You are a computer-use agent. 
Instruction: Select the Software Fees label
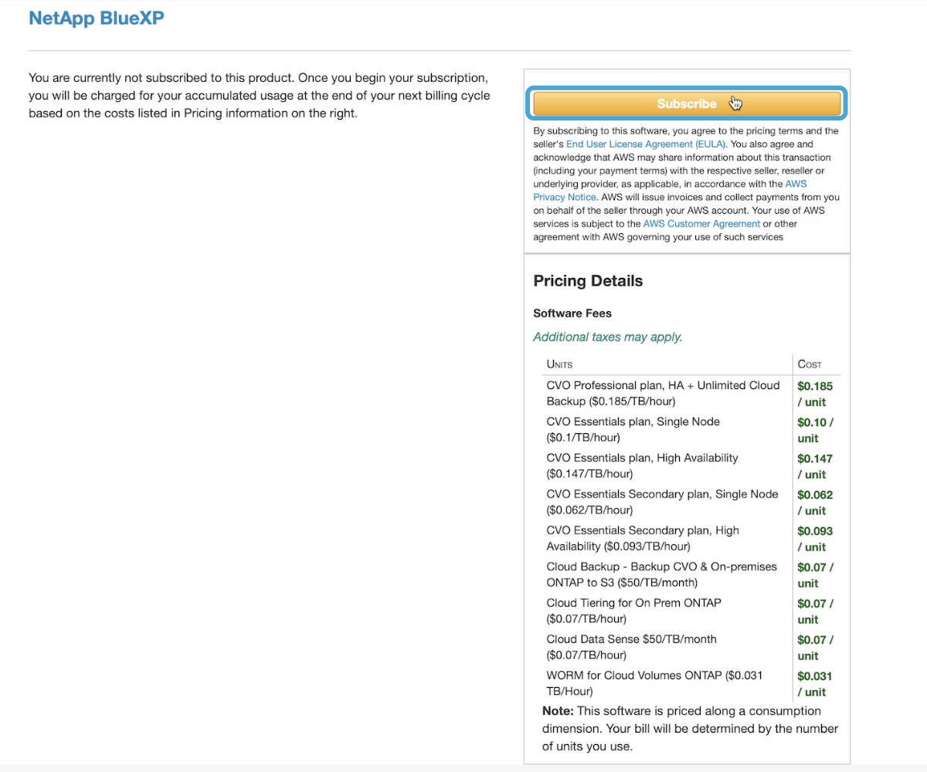tap(572, 313)
